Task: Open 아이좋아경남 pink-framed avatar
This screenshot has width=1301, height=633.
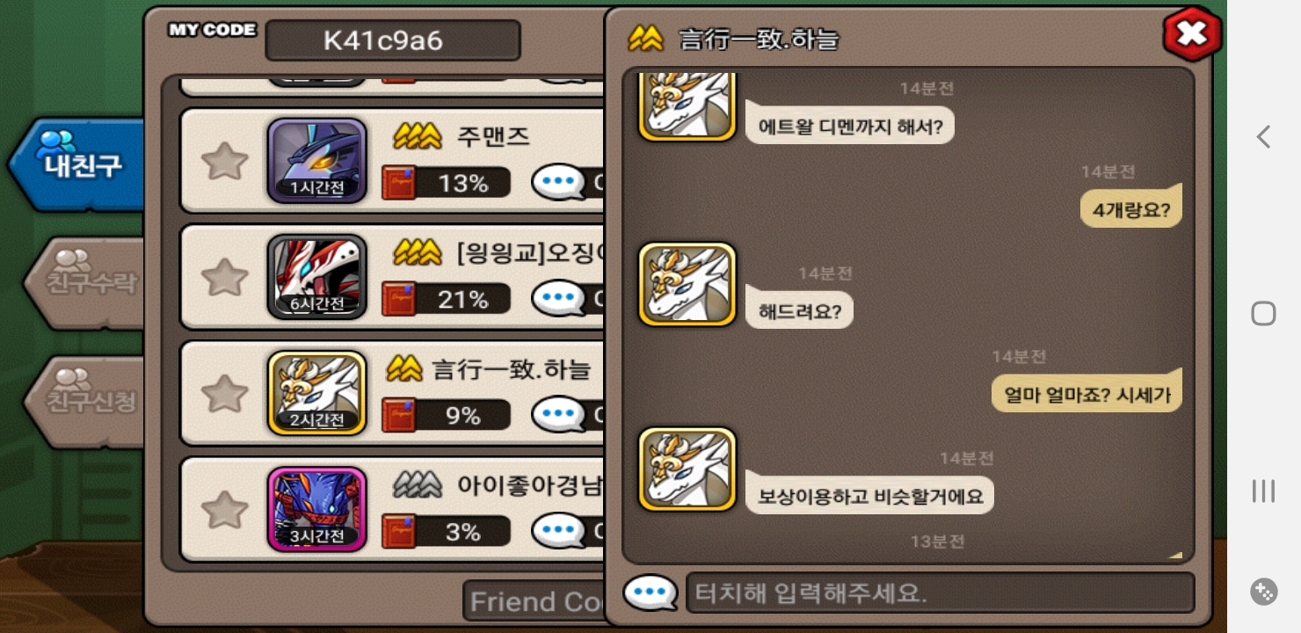Action: [317, 509]
